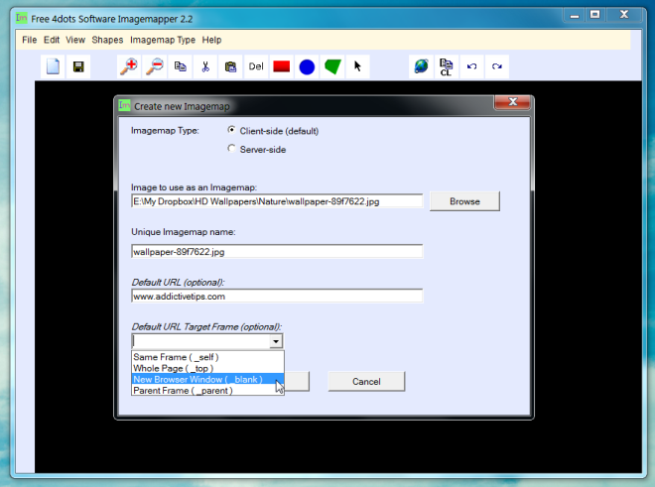Click the Target Frame combo box text area
Screen dimensions: 655x487
[x=200, y=341]
